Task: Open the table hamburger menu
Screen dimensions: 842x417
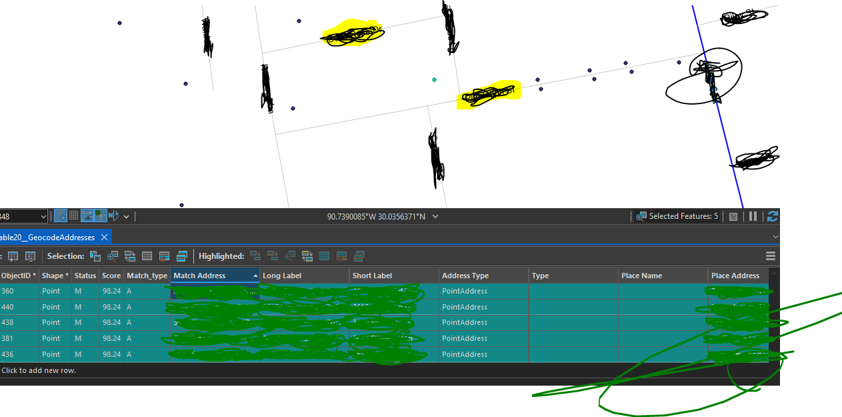Action: [x=771, y=256]
